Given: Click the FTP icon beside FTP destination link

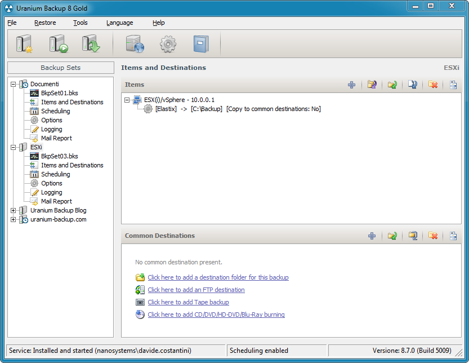Looking at the screenshot, I should click(140, 290).
